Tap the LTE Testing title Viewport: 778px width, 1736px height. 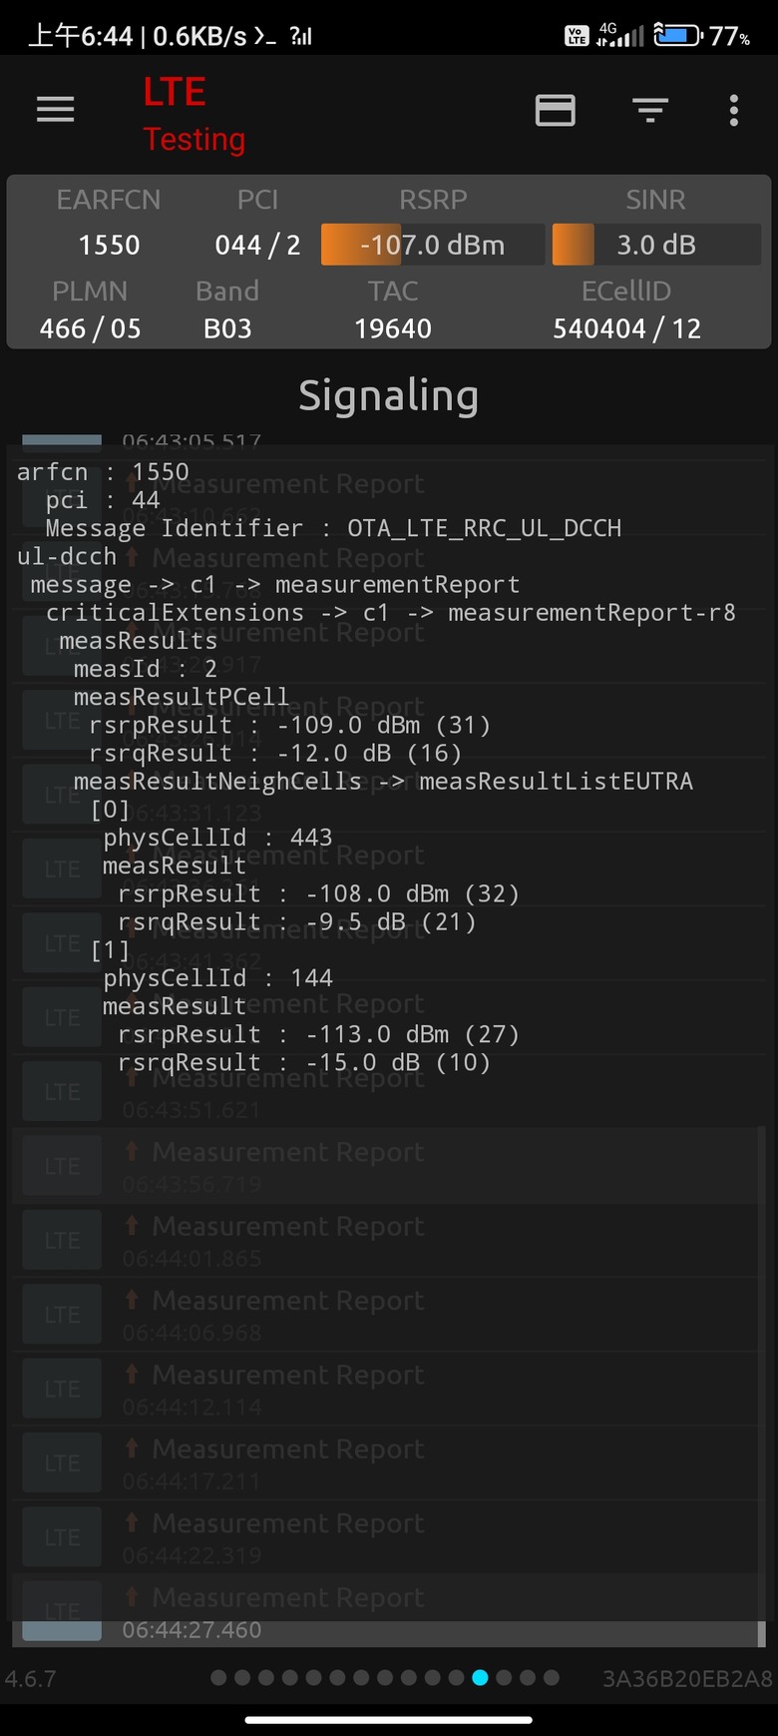194,115
